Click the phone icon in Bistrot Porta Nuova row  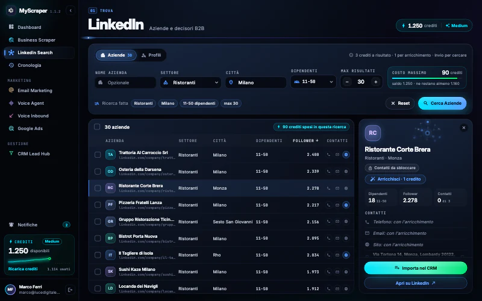tap(328, 238)
